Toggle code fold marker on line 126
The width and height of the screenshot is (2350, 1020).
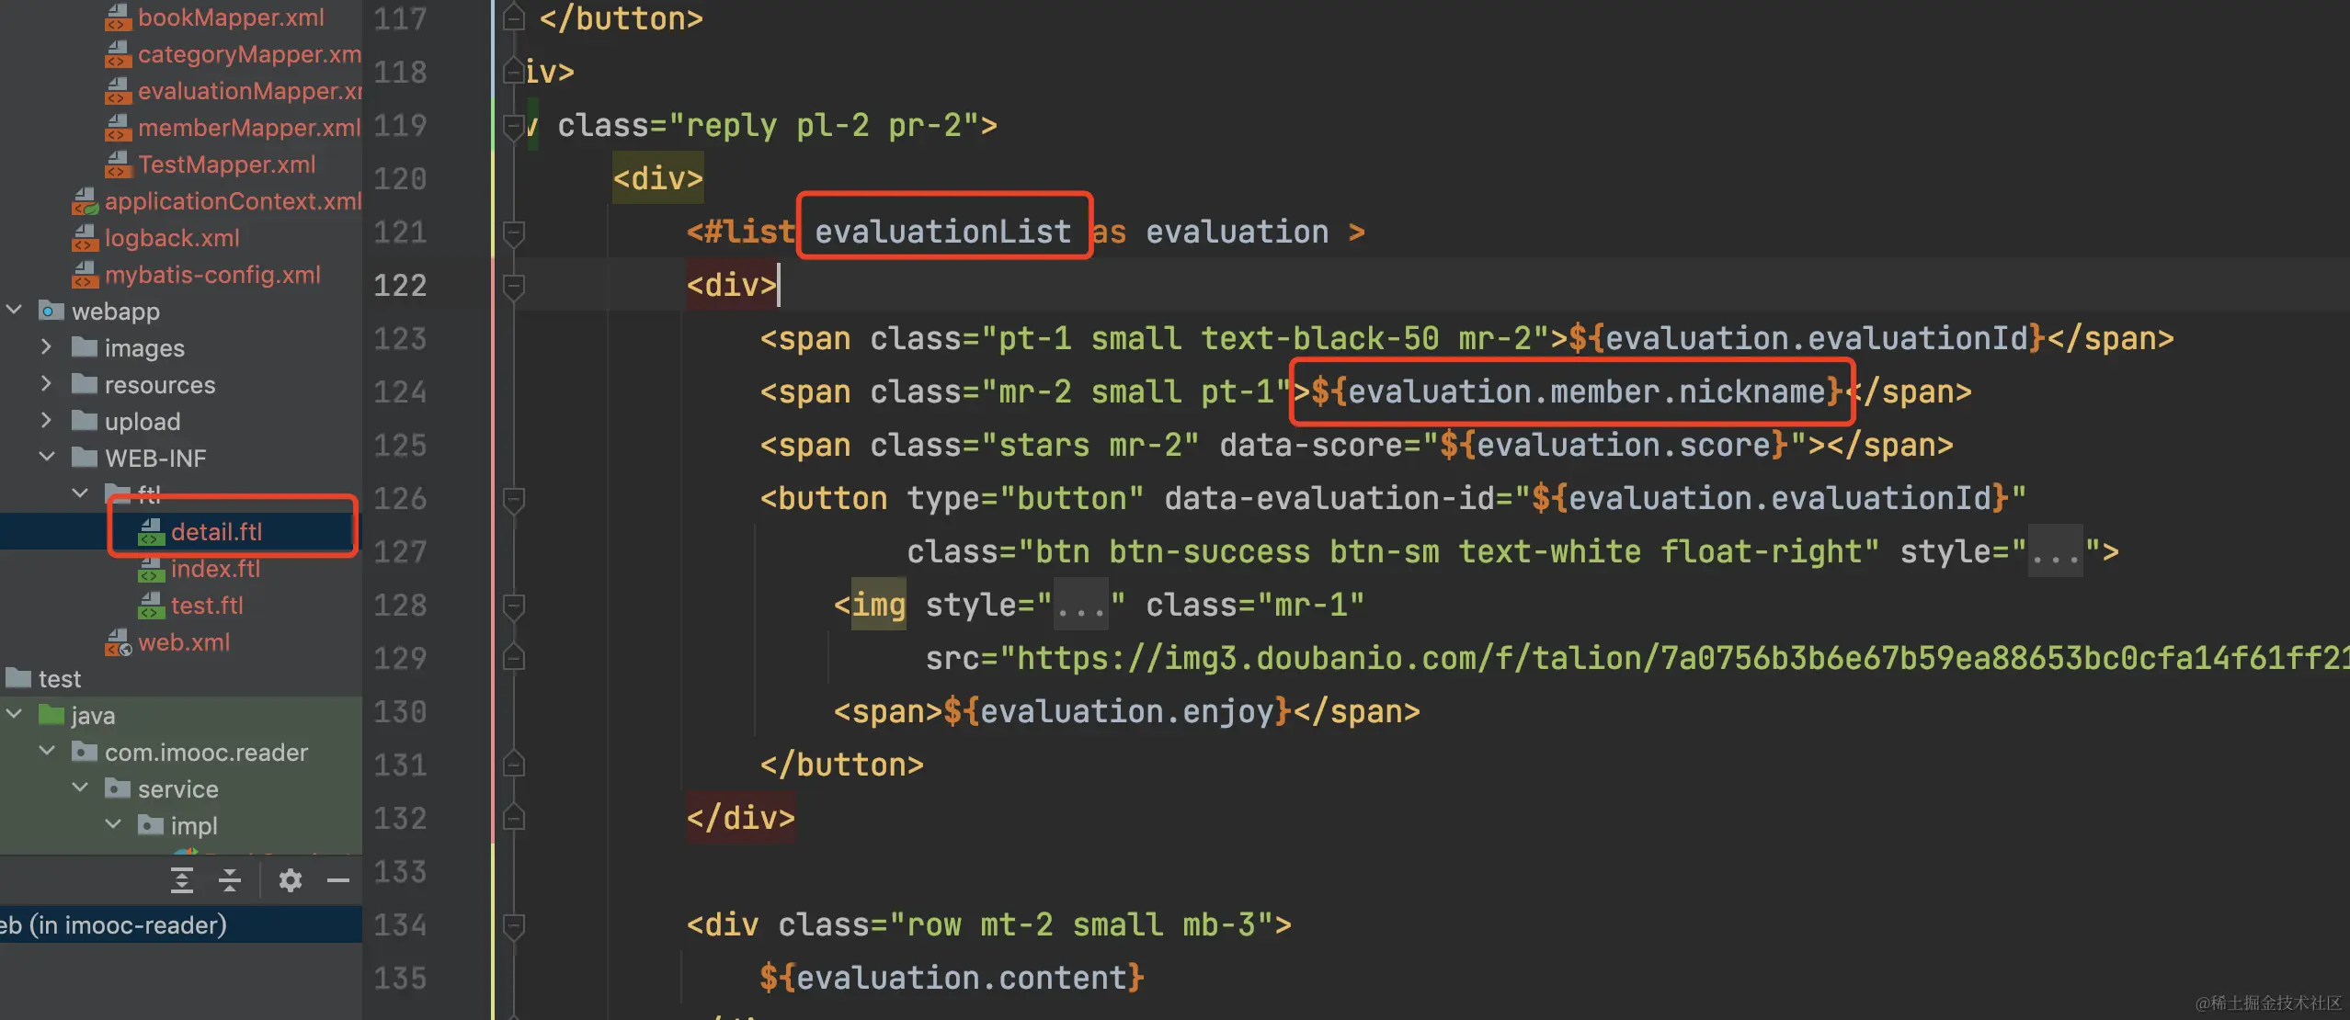[514, 500]
